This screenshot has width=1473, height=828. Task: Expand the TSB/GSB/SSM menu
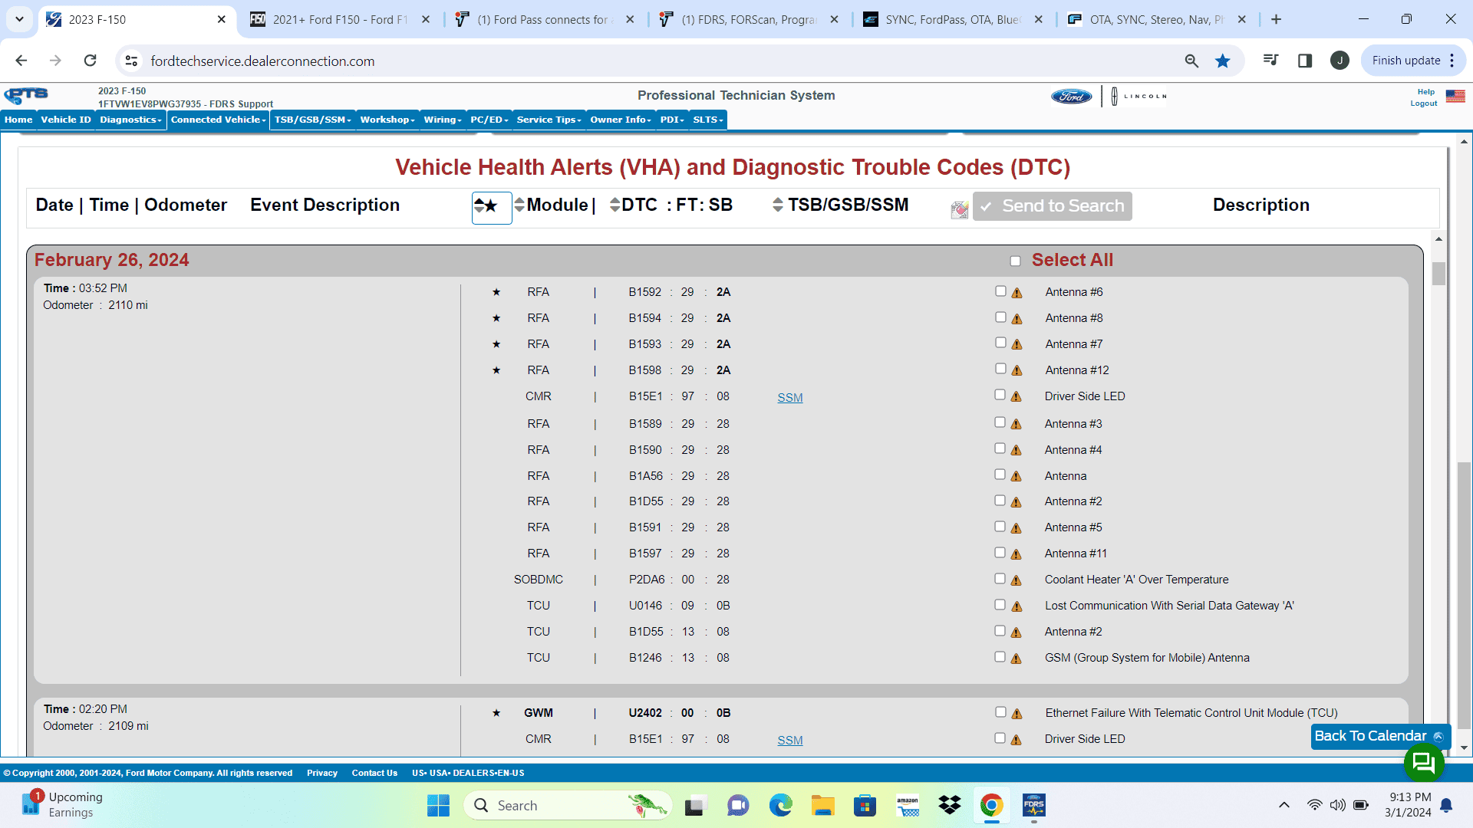[312, 120]
